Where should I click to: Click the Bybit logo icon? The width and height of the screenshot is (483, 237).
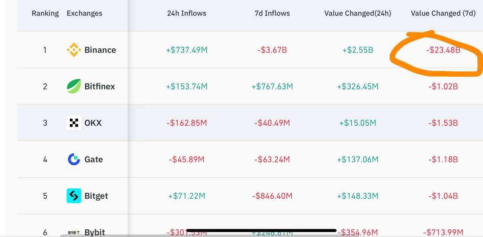[74, 232]
